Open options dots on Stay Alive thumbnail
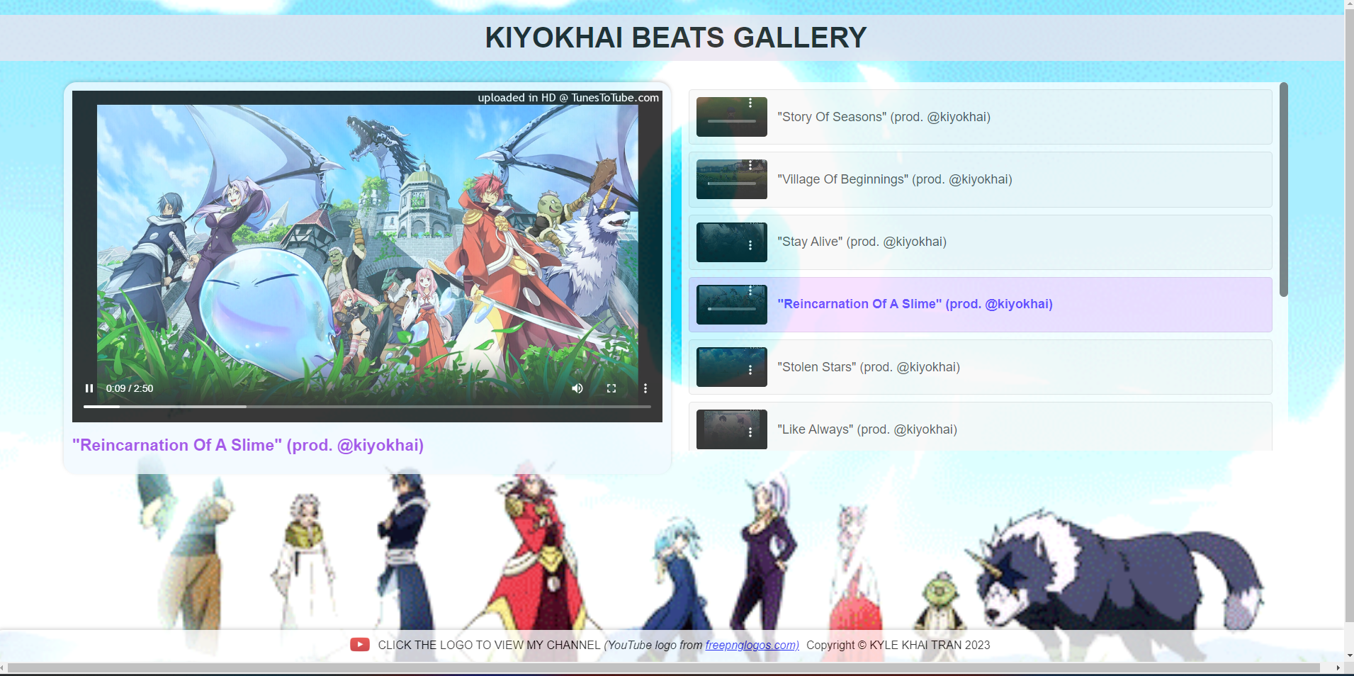 tap(750, 245)
